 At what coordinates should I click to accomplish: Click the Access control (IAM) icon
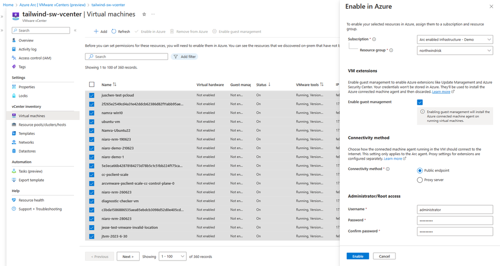(14, 58)
